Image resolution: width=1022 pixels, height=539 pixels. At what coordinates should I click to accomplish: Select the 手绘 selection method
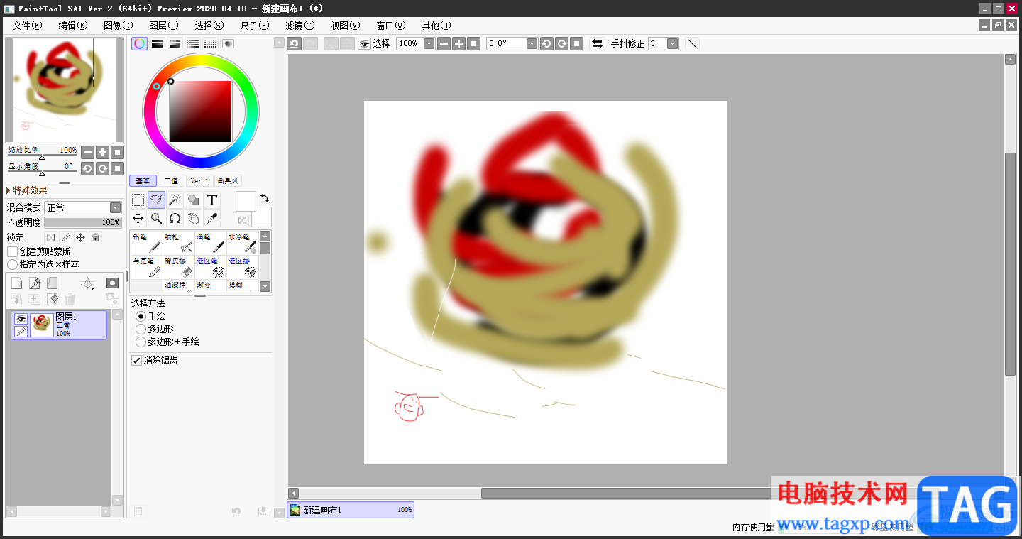(x=141, y=316)
